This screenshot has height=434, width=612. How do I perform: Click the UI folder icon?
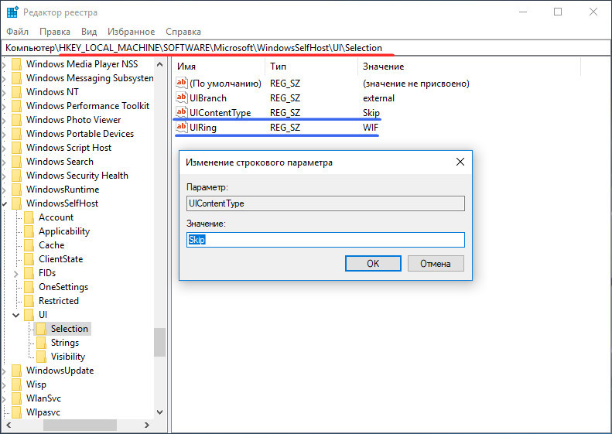[29, 315]
